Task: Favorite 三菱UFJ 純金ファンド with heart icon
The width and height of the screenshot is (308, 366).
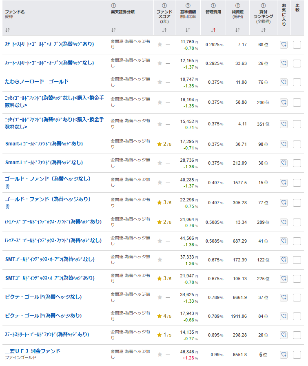Action: click(x=284, y=355)
